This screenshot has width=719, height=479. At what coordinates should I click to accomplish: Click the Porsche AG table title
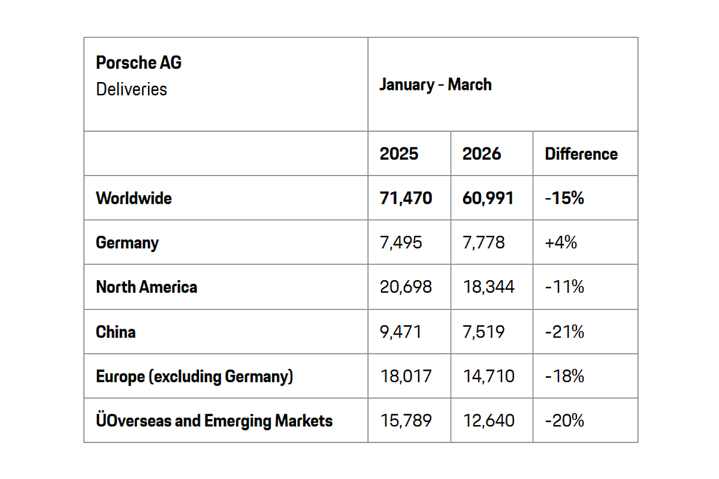(138, 63)
